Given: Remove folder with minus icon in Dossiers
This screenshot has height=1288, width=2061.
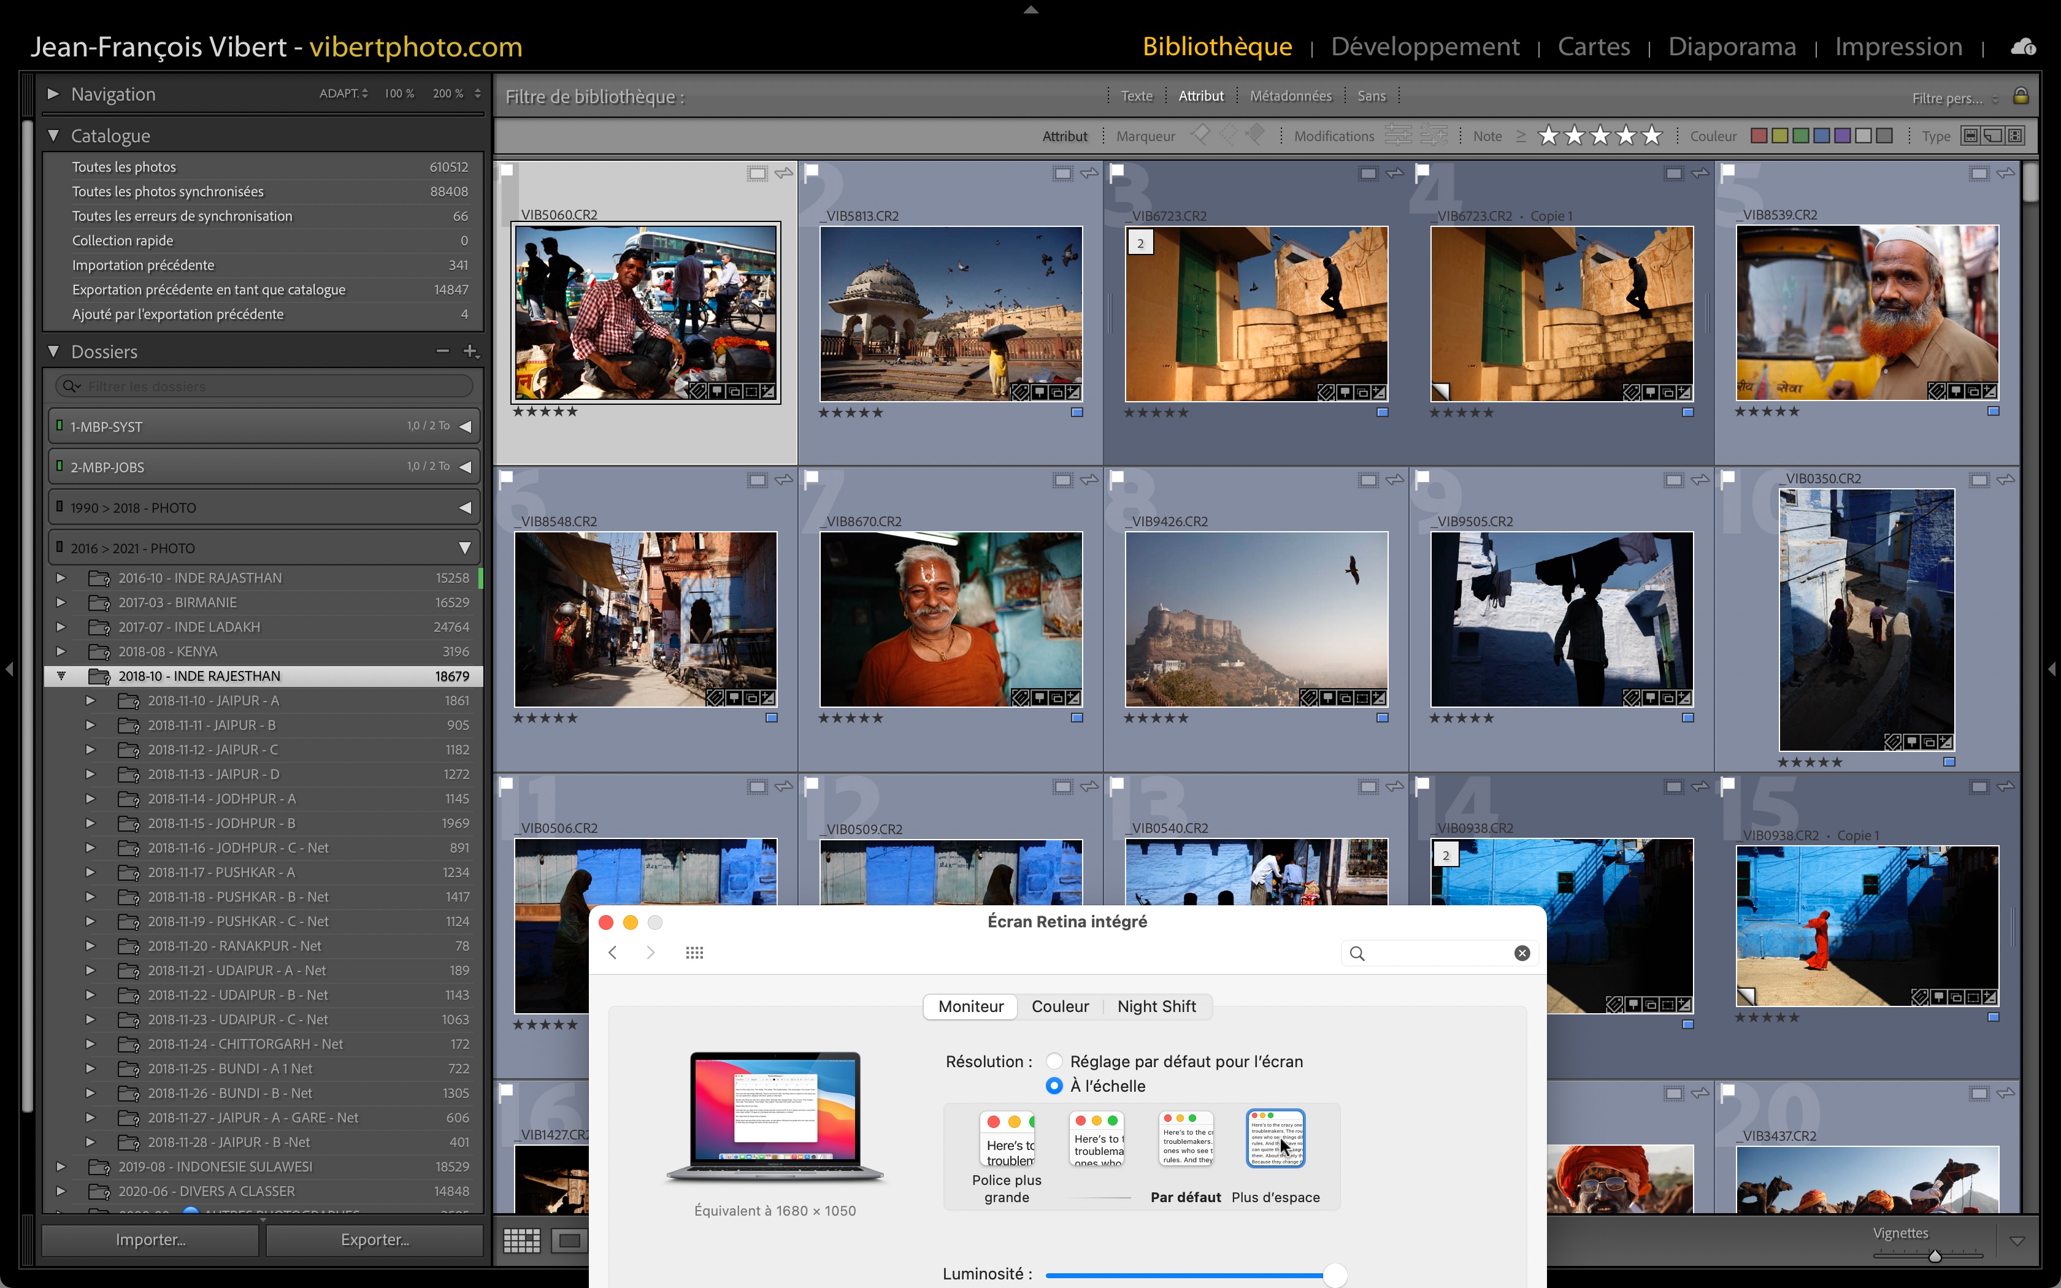Looking at the screenshot, I should [442, 351].
